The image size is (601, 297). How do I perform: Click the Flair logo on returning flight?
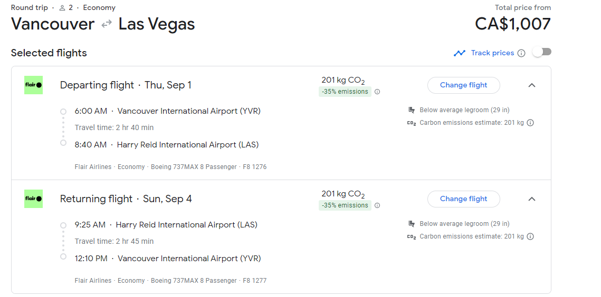click(34, 199)
